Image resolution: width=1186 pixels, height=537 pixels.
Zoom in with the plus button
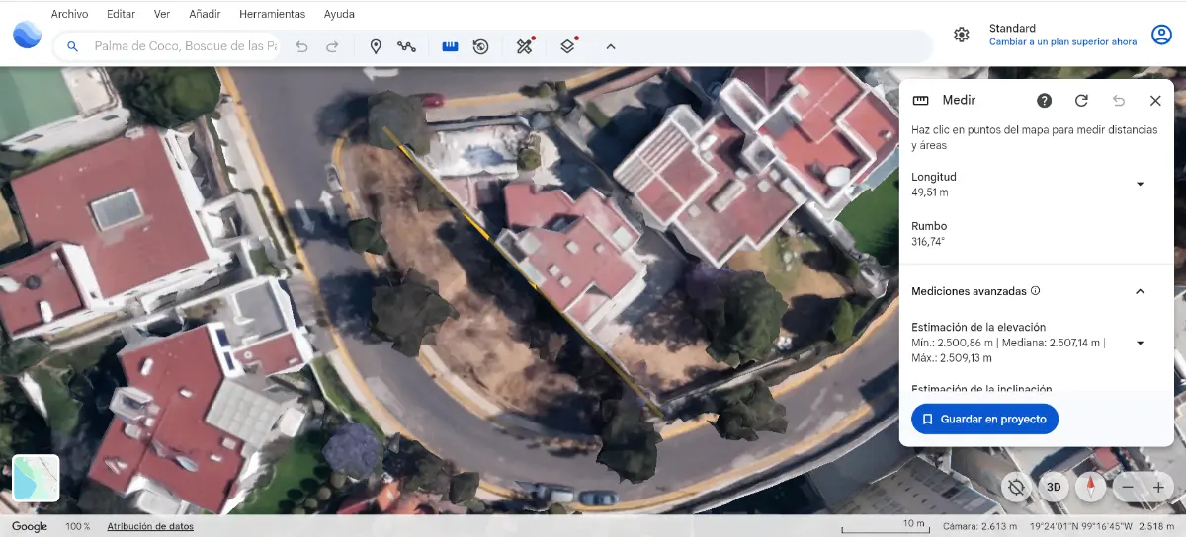pyautogui.click(x=1158, y=487)
